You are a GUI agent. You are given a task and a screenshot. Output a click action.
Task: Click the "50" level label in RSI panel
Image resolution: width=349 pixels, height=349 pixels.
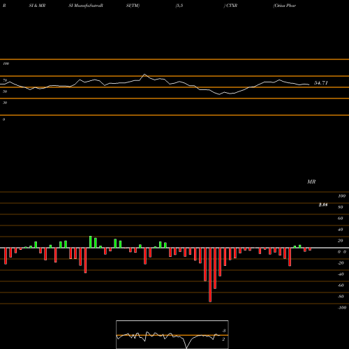pos(5,91)
